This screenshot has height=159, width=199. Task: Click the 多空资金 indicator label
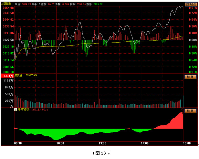[23, 110]
